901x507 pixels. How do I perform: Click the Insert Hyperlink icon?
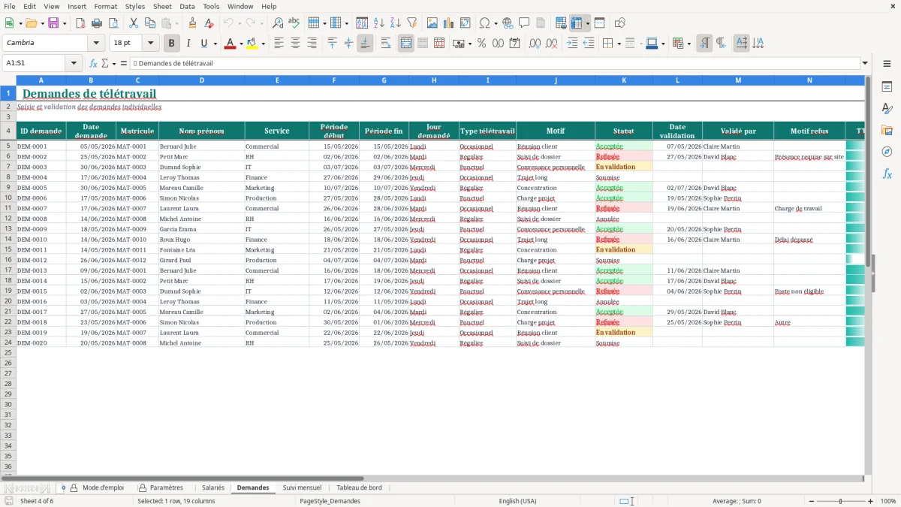coord(508,23)
